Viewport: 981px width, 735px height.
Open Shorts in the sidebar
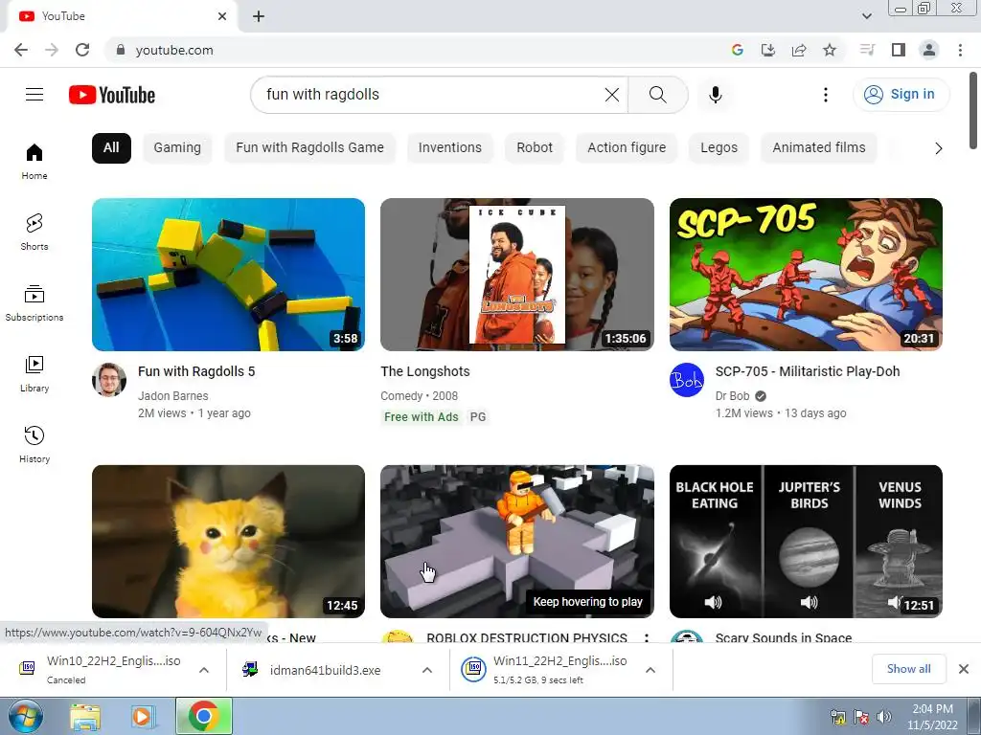click(x=34, y=233)
